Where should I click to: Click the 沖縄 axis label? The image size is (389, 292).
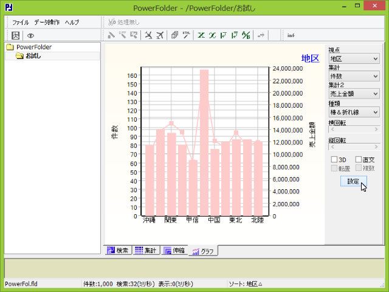point(149,220)
